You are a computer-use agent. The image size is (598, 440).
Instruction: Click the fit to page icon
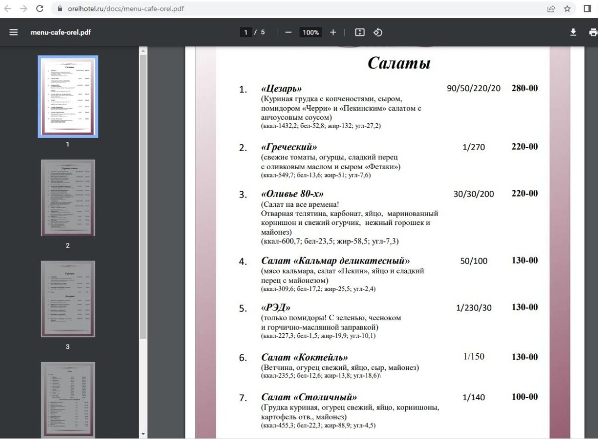point(360,32)
